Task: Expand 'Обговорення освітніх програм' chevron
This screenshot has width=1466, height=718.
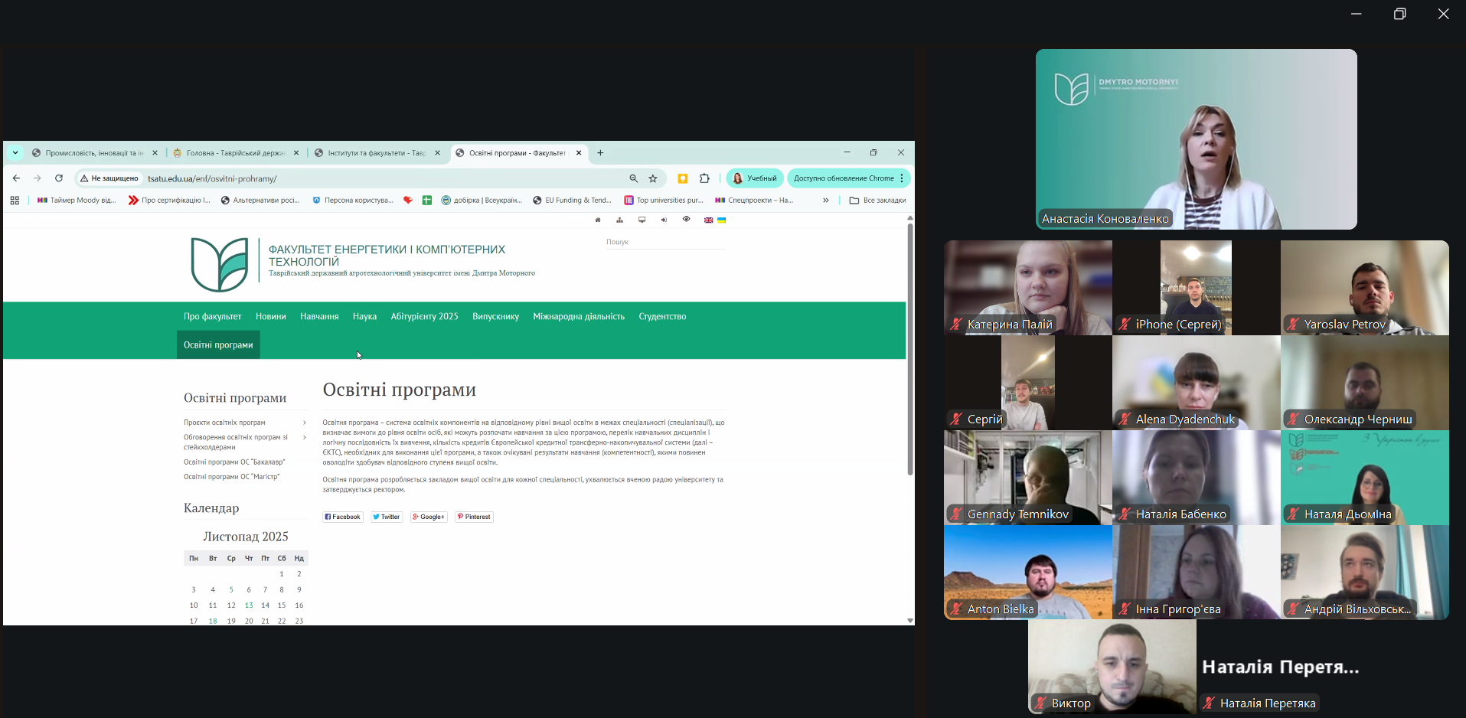Action: pos(305,438)
